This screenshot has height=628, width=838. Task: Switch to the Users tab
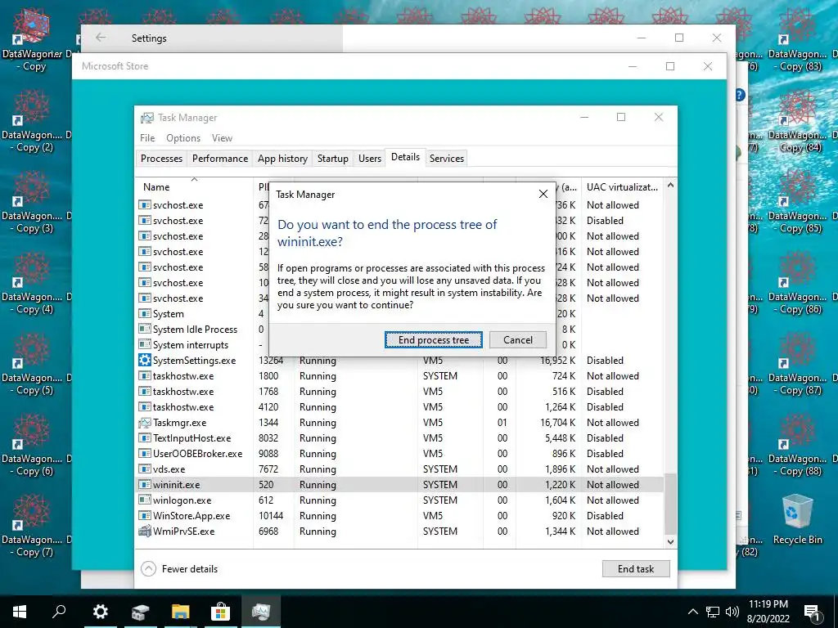pos(369,159)
